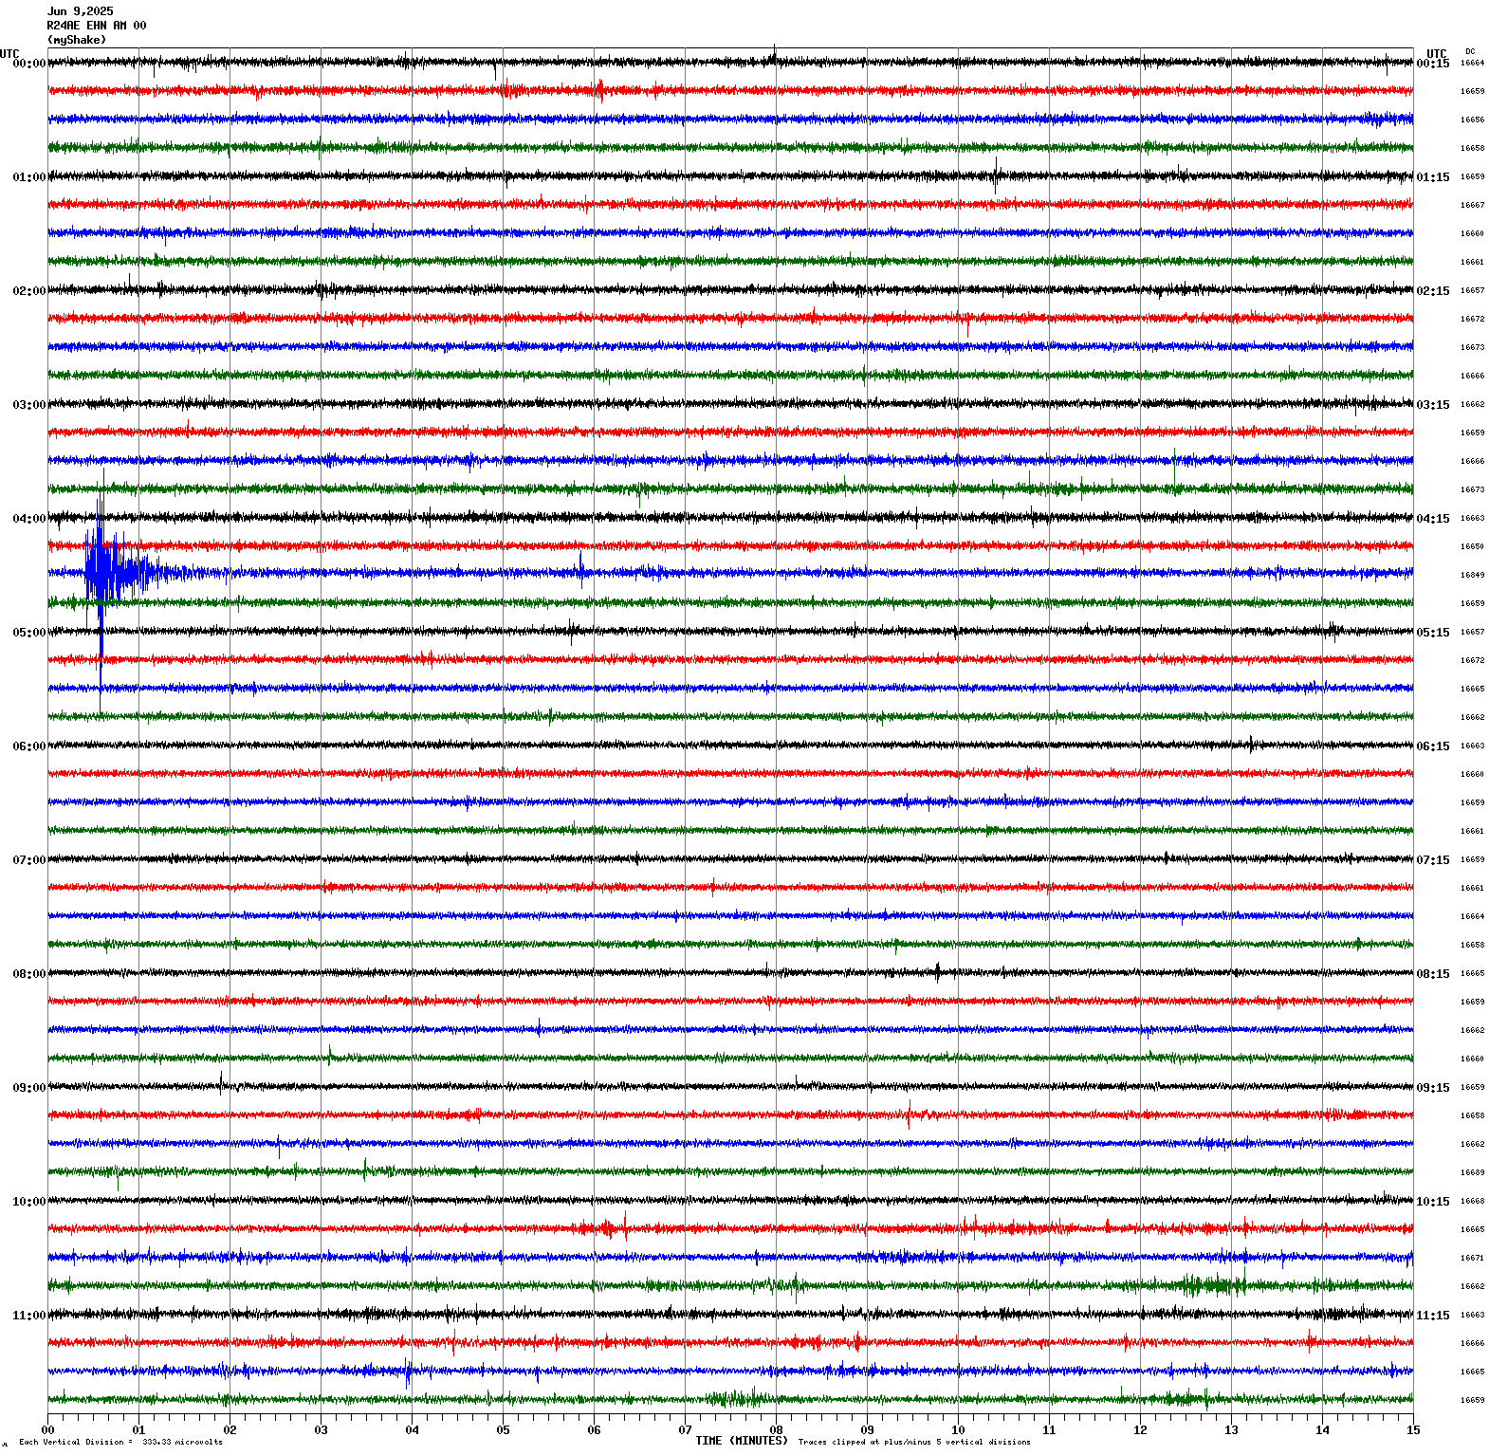The image size is (1489, 1455).
Task: Click the "DC" column header
Action: tap(1470, 51)
